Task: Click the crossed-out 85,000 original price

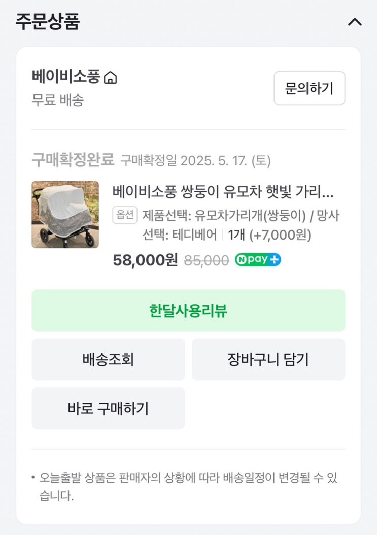Action: click(x=206, y=260)
